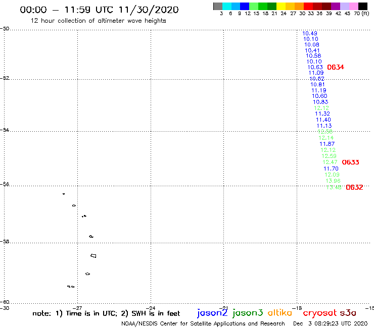
Task: Click the -18 longitude axis label
Action: point(297,308)
